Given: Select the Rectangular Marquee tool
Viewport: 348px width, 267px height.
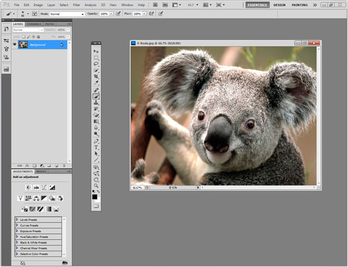Looking at the screenshot, I should (96, 58).
